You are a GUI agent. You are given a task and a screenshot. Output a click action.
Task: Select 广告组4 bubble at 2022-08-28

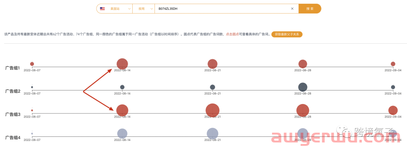click(303, 134)
